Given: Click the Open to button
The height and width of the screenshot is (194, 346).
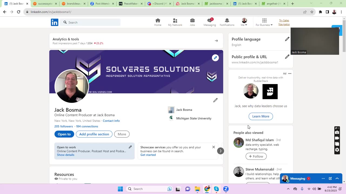Looking at the screenshot, I should coord(64,134).
